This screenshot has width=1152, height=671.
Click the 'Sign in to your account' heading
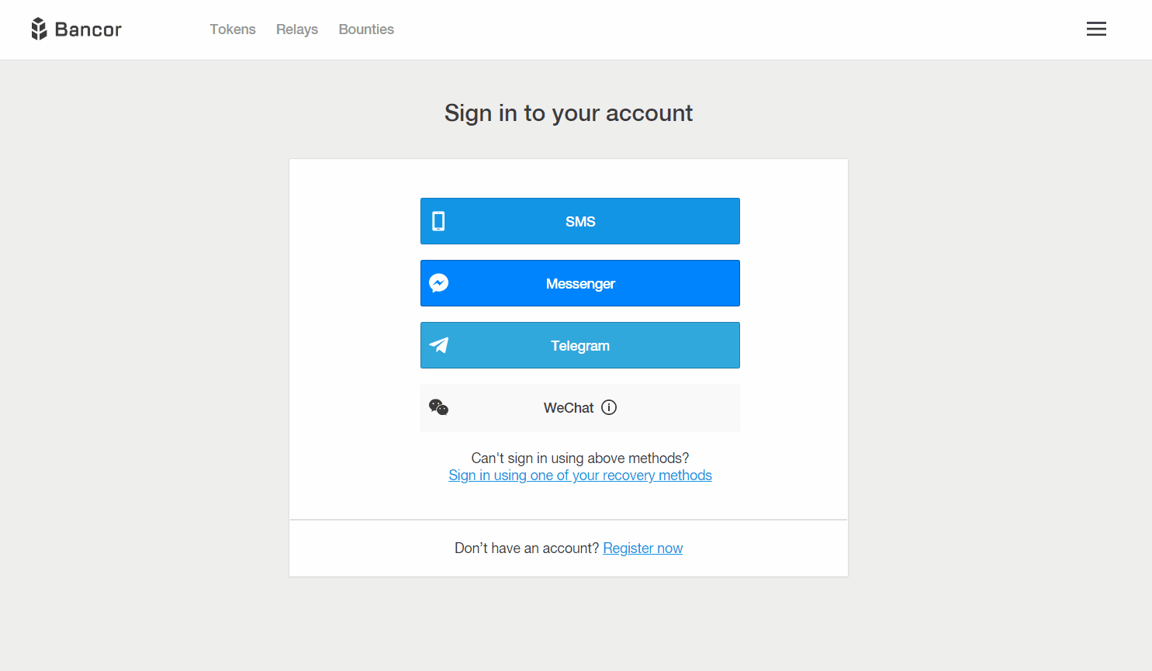[569, 113]
